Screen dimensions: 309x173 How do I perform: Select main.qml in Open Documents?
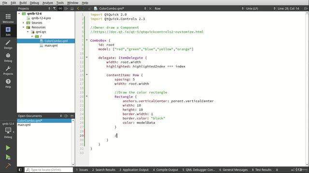tap(24, 125)
